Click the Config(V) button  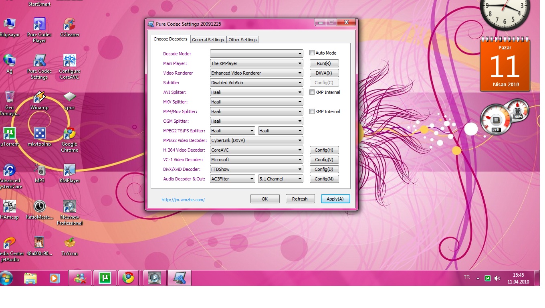324,160
